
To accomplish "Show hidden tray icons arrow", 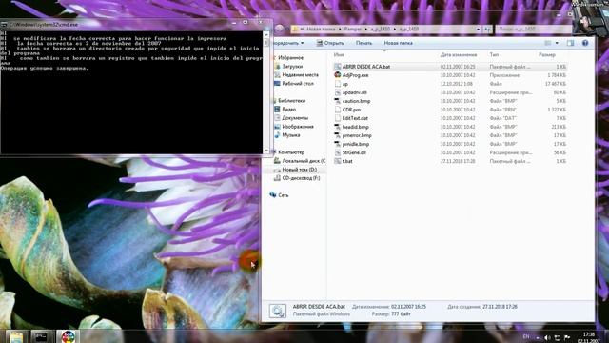I will pyautogui.click(x=538, y=337).
